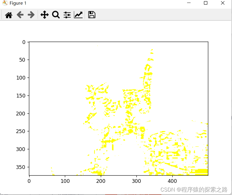Click the x-axis tick label 0
Image resolution: width=232 pixels, height=195 pixels.
coord(29,181)
